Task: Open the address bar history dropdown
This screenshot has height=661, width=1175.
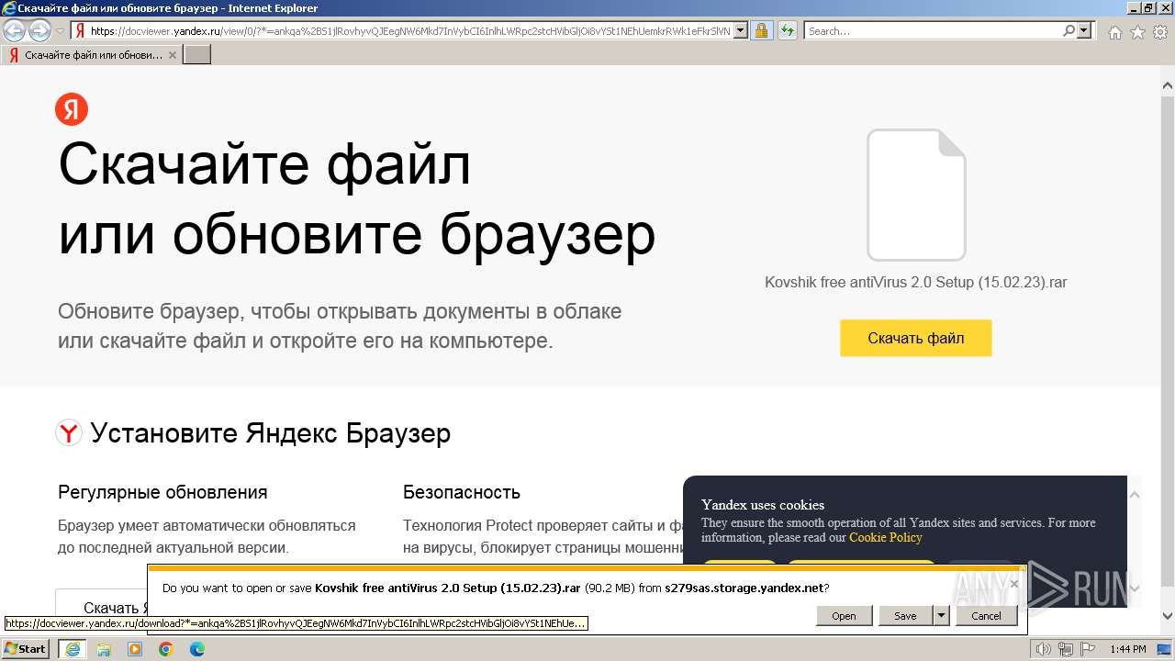Action: pyautogui.click(x=741, y=30)
